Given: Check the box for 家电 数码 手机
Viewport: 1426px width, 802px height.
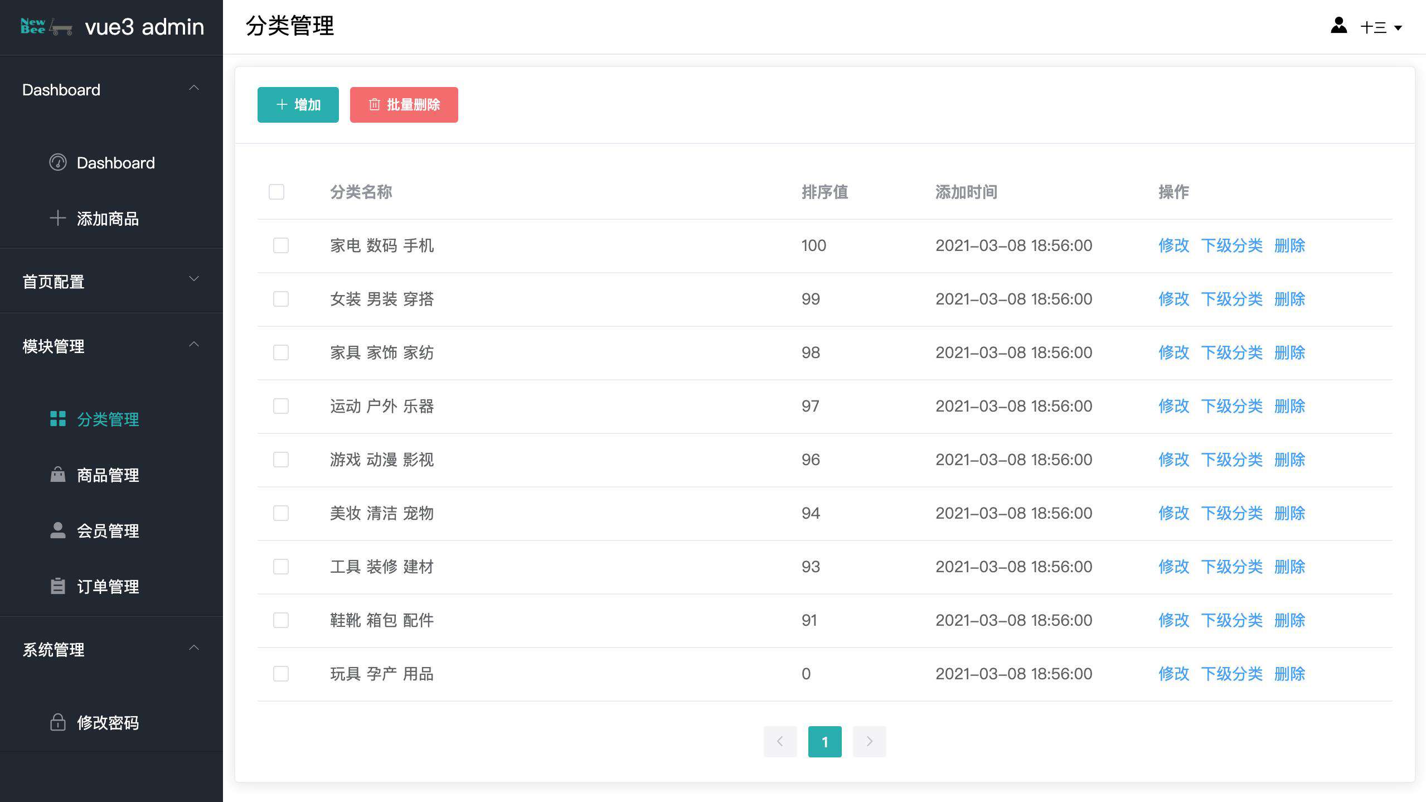Looking at the screenshot, I should click(281, 245).
